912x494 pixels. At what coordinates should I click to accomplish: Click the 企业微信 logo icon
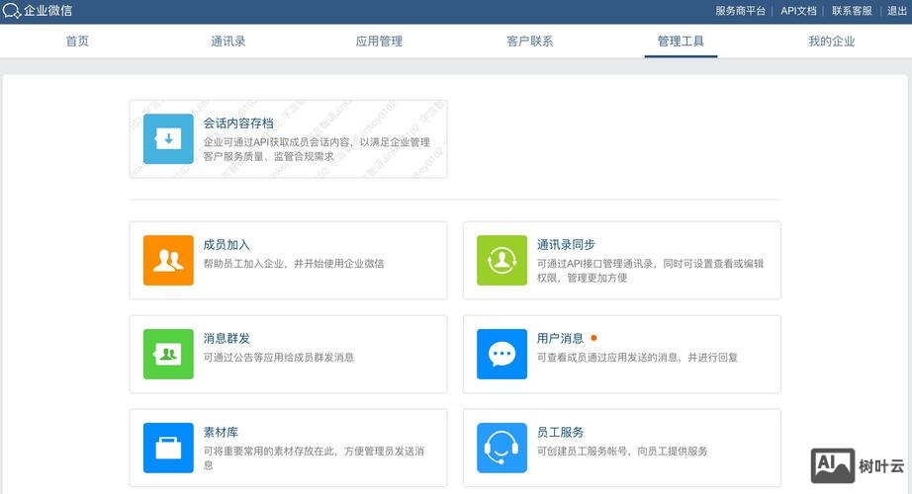tap(12, 11)
